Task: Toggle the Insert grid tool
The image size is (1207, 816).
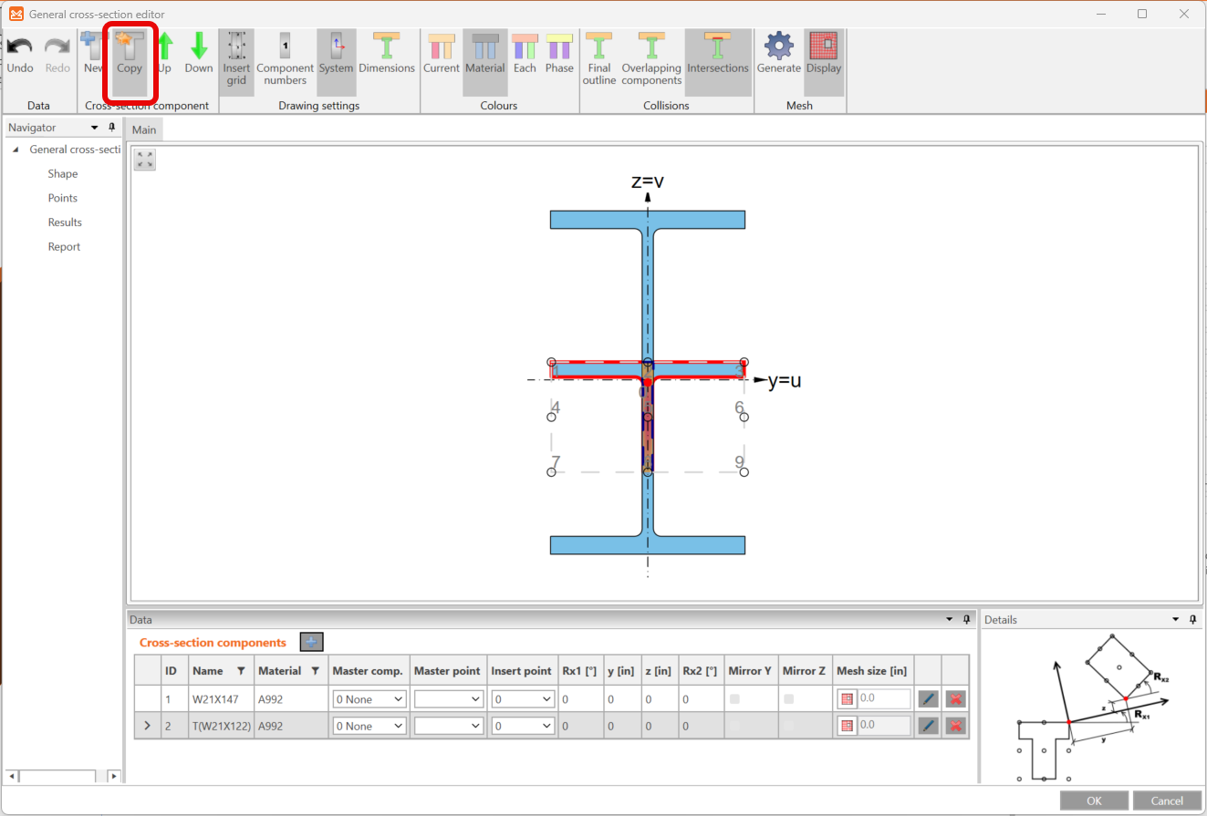Action: click(236, 57)
